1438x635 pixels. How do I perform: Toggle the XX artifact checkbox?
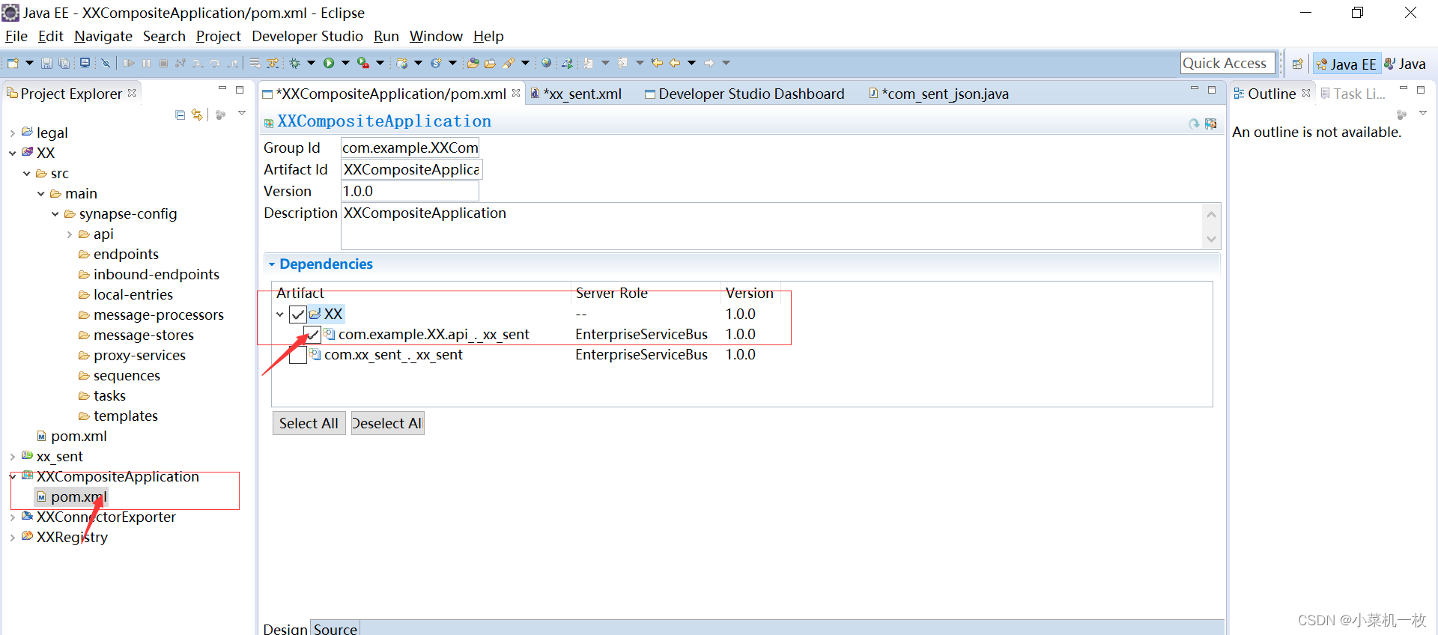298,314
